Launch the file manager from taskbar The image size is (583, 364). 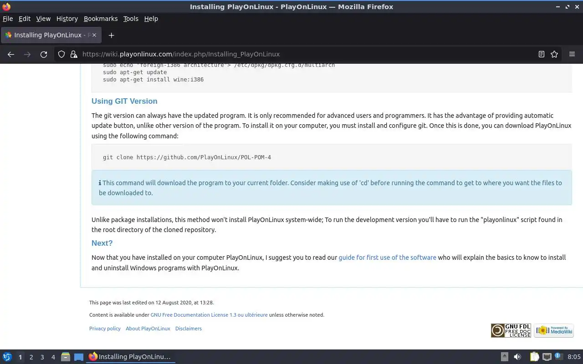click(65, 357)
